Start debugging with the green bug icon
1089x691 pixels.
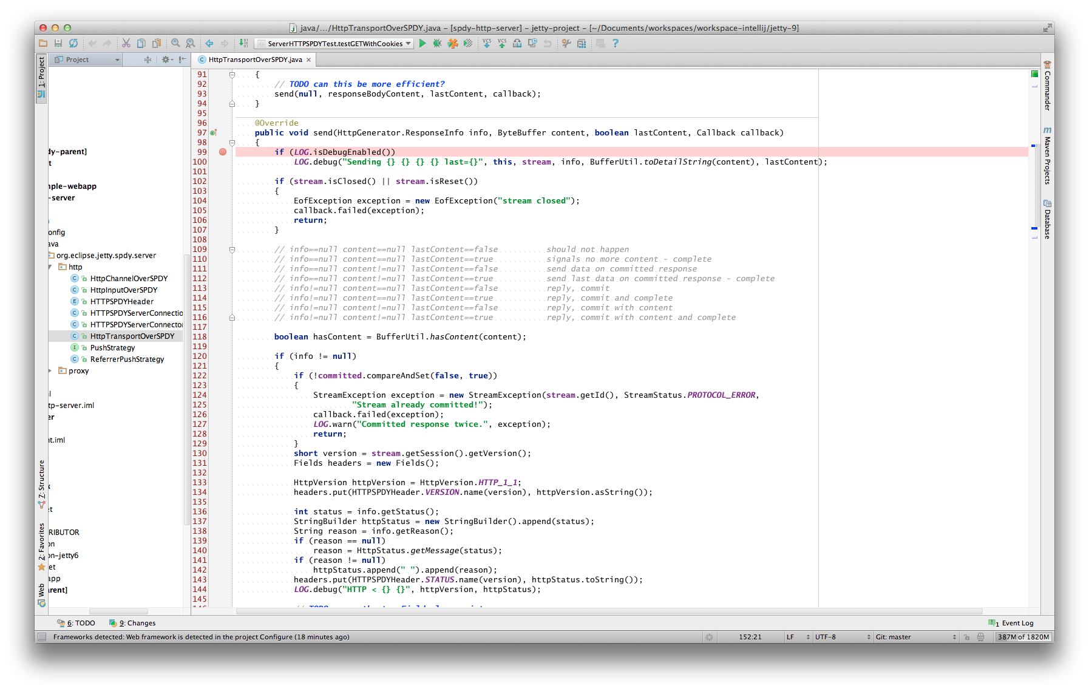pos(437,43)
